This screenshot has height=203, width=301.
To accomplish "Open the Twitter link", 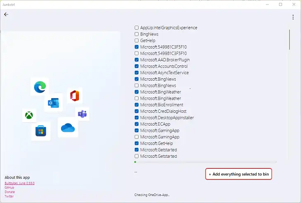I will click(x=9, y=196).
